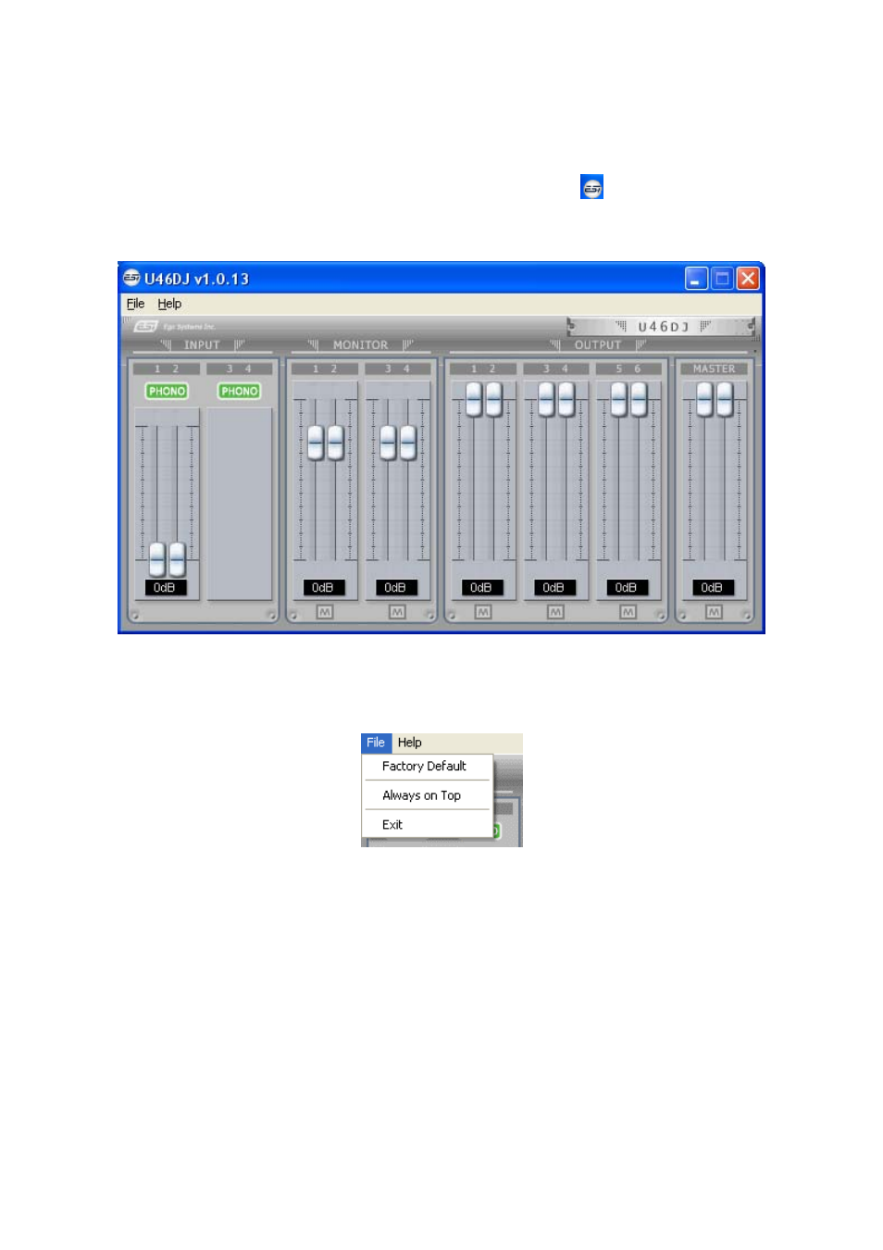Image resolution: width=883 pixels, height=1250 pixels.
Task: Click the standalone blue ESI tray icon
Action: click(x=591, y=187)
